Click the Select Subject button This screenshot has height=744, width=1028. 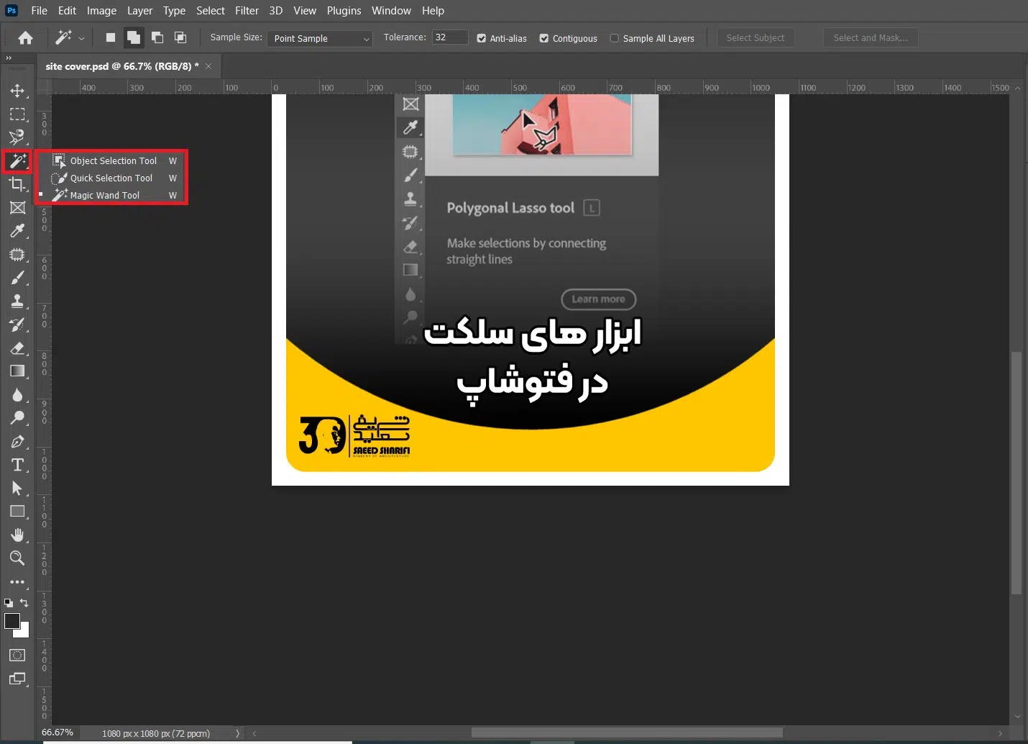755,38
